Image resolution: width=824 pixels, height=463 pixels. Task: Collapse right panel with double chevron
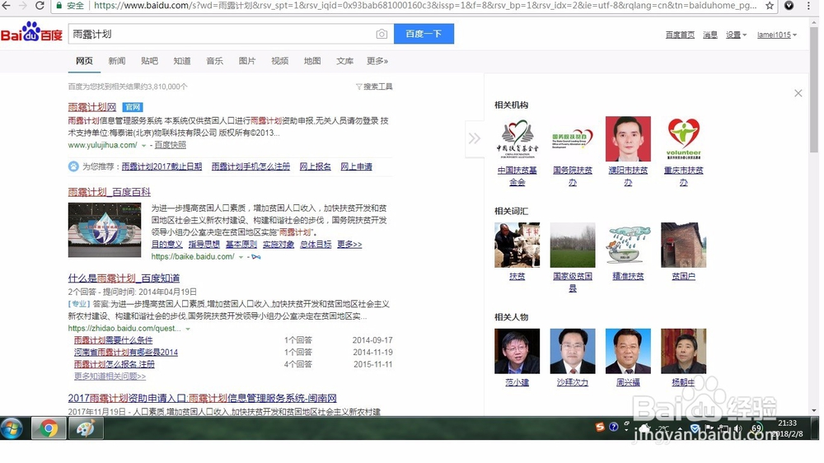point(474,138)
